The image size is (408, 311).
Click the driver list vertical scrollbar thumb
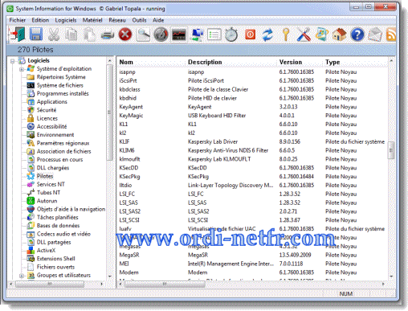click(x=391, y=150)
